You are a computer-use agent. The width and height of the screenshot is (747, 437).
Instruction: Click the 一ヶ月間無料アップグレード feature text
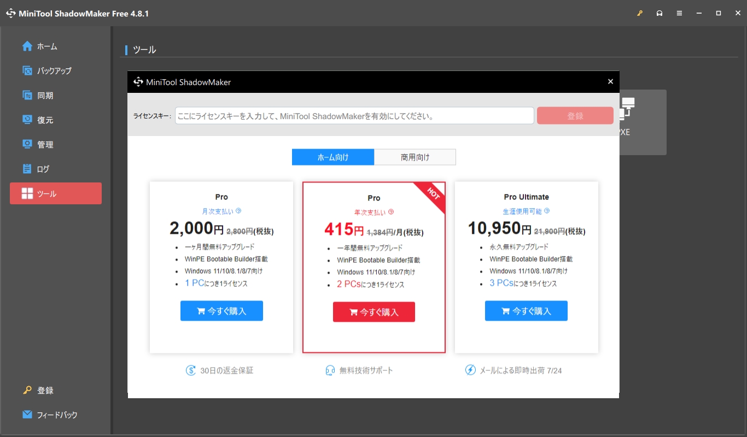[219, 247]
